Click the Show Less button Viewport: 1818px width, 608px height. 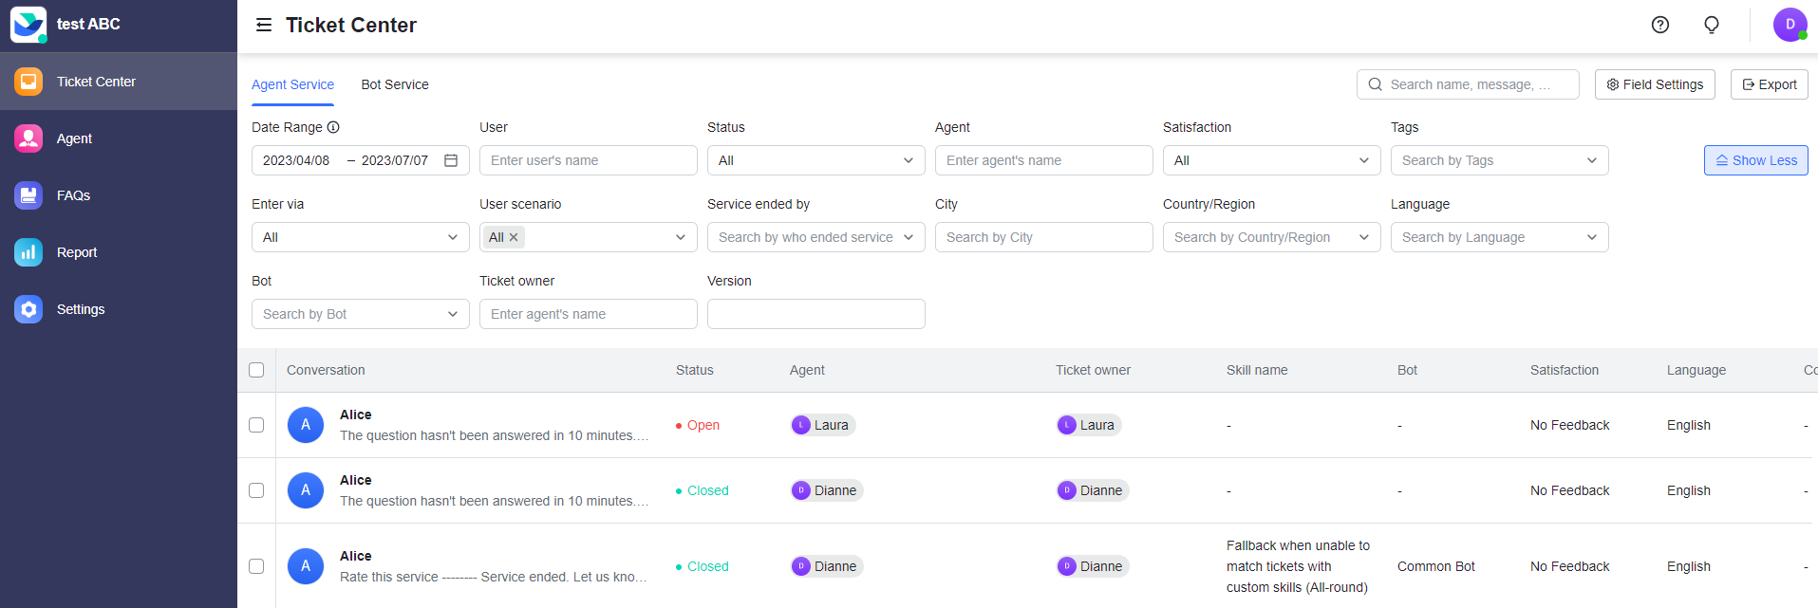coord(1756,160)
